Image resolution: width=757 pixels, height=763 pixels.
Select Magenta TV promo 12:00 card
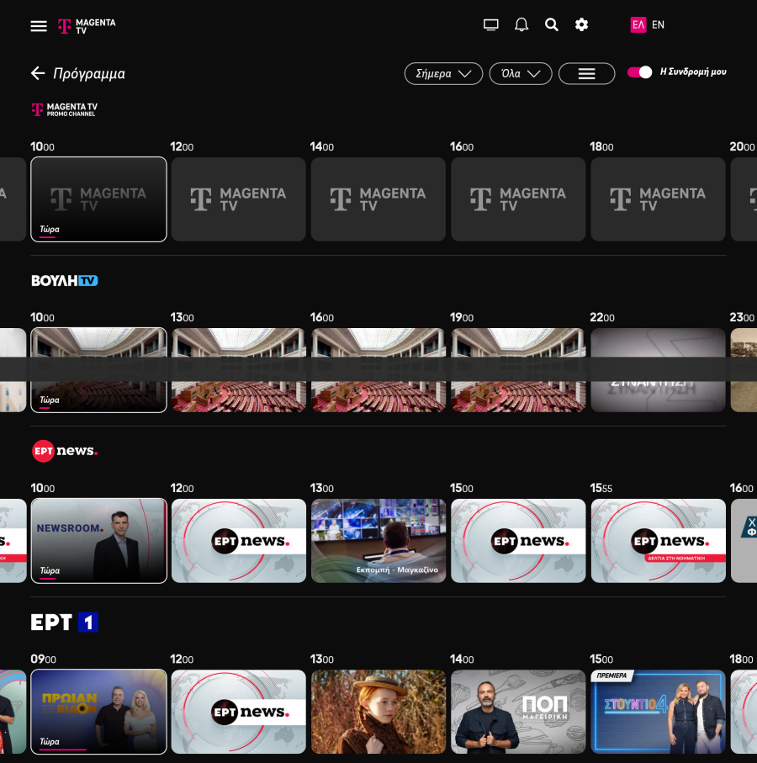click(238, 199)
